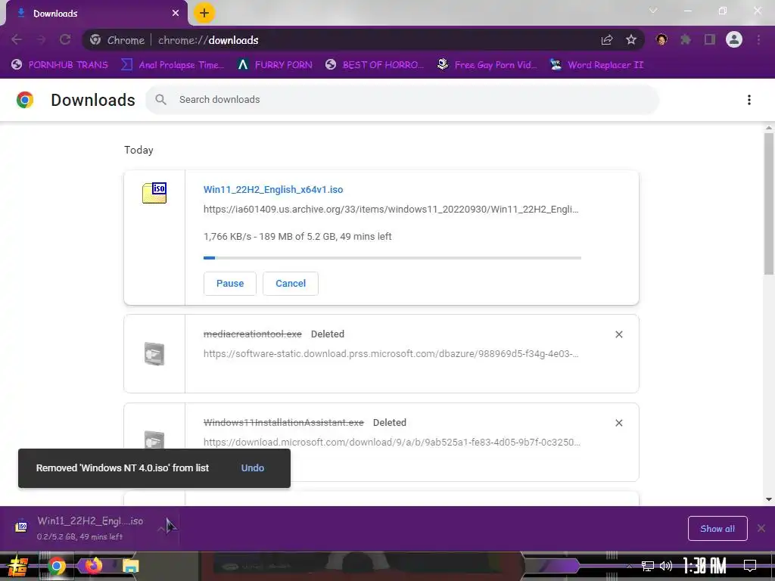Show all downloads from the shelf
Image resolution: width=775 pixels, height=581 pixels.
click(717, 529)
